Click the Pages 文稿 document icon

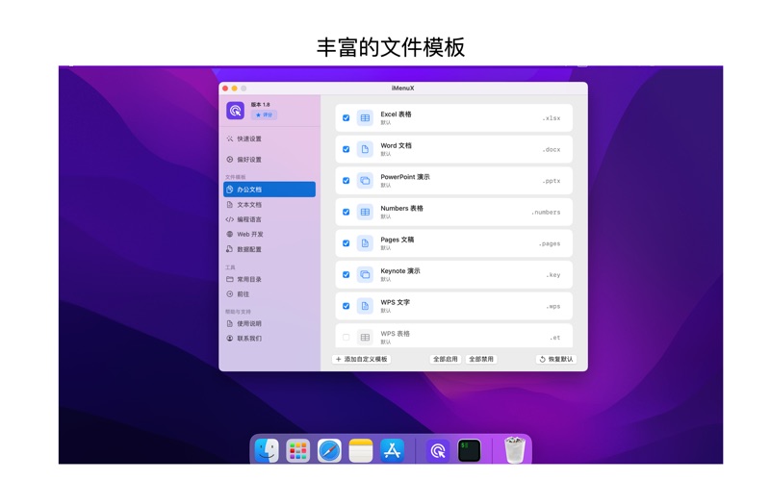point(365,243)
